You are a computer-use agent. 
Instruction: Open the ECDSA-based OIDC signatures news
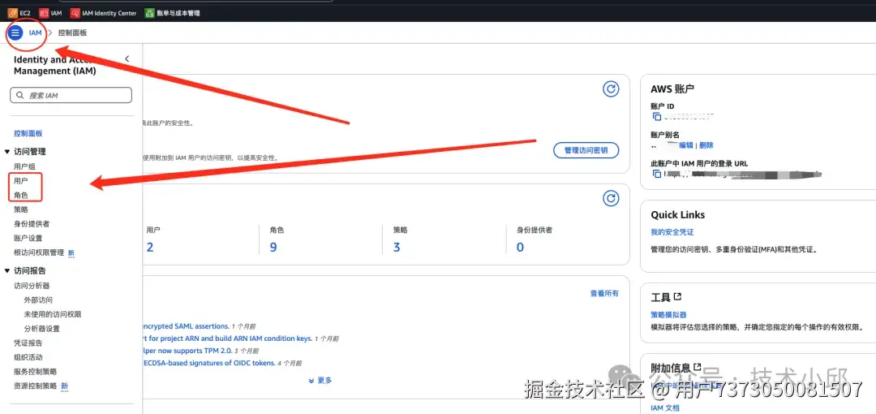pyautogui.click(x=209, y=363)
